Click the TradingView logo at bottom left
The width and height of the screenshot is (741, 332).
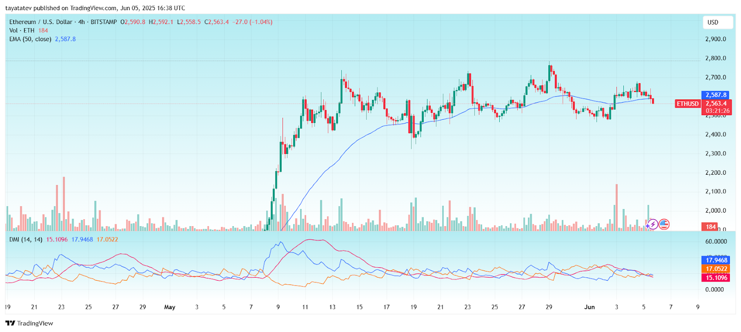coord(29,323)
